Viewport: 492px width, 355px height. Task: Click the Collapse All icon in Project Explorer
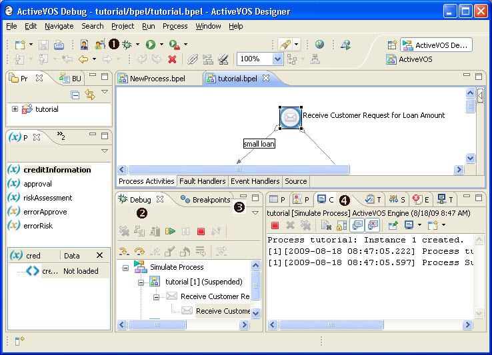pos(75,95)
